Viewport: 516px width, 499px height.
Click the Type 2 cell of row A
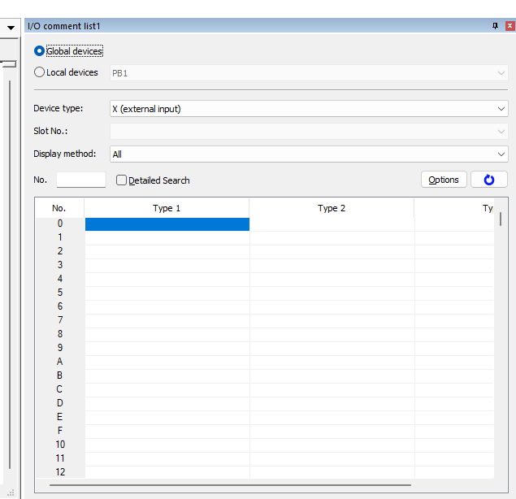click(332, 362)
